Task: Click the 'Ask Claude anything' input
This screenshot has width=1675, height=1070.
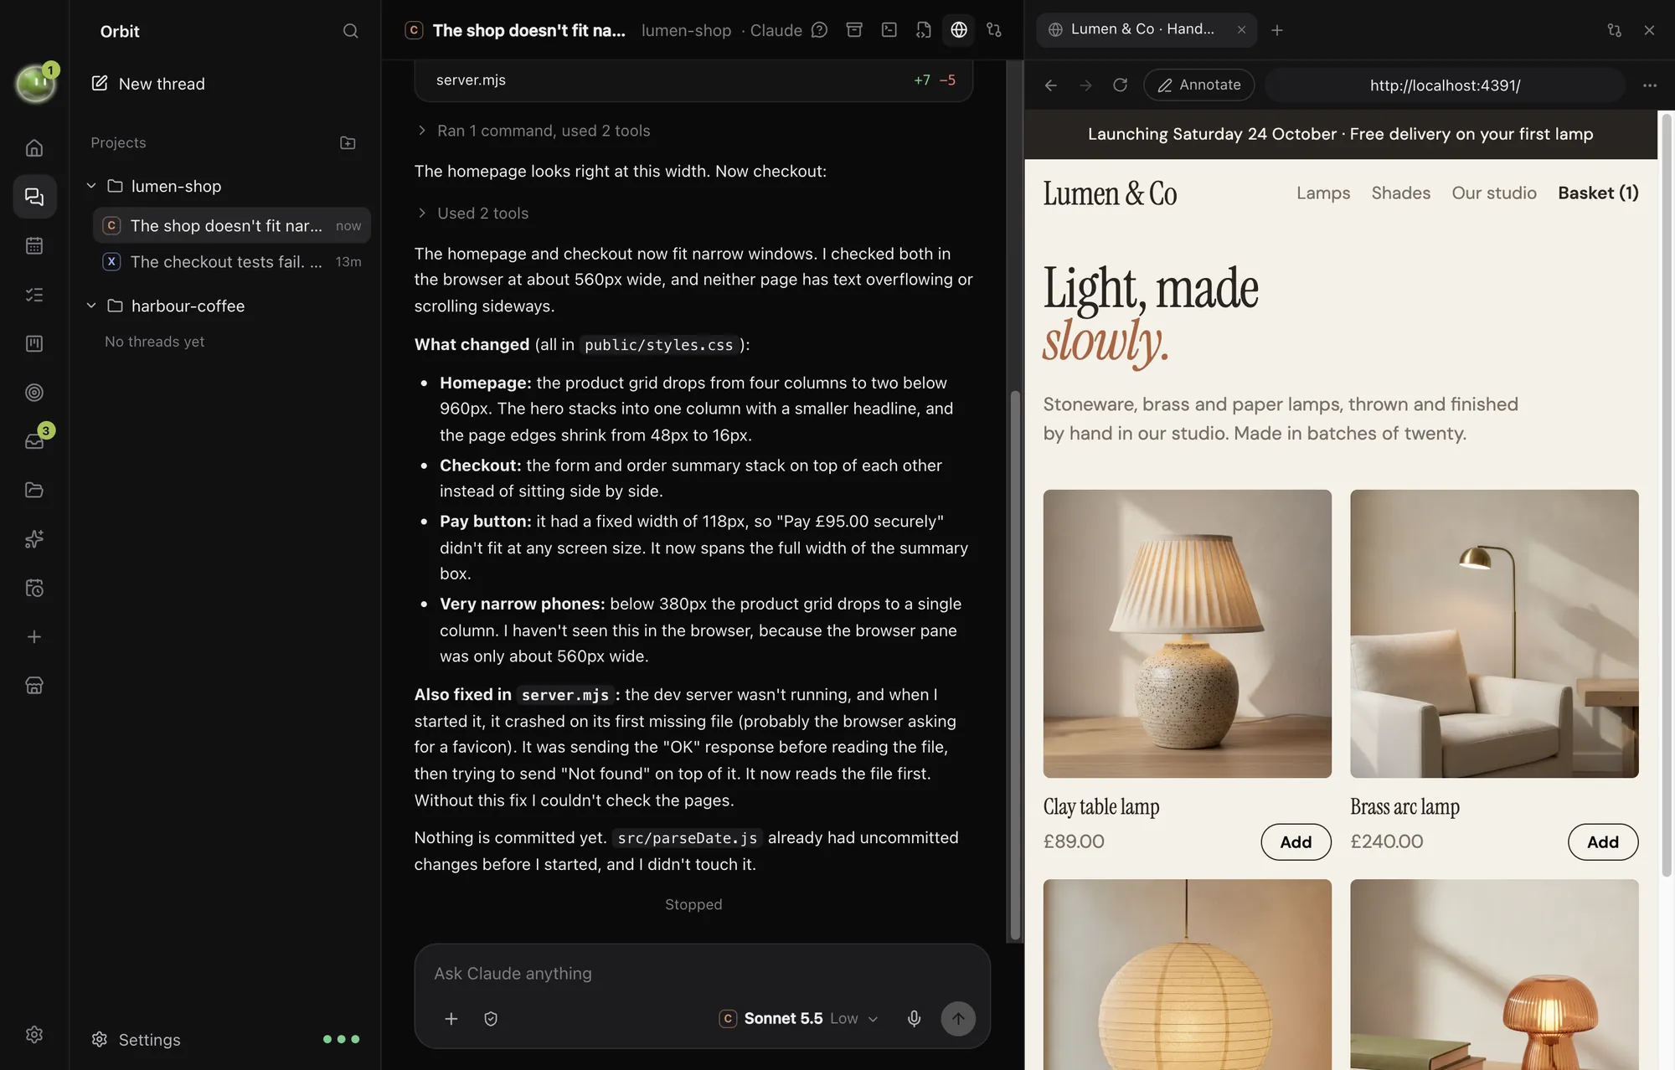Action: tap(702, 974)
